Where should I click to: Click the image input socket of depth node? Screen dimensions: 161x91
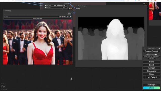click(x=44, y=4)
